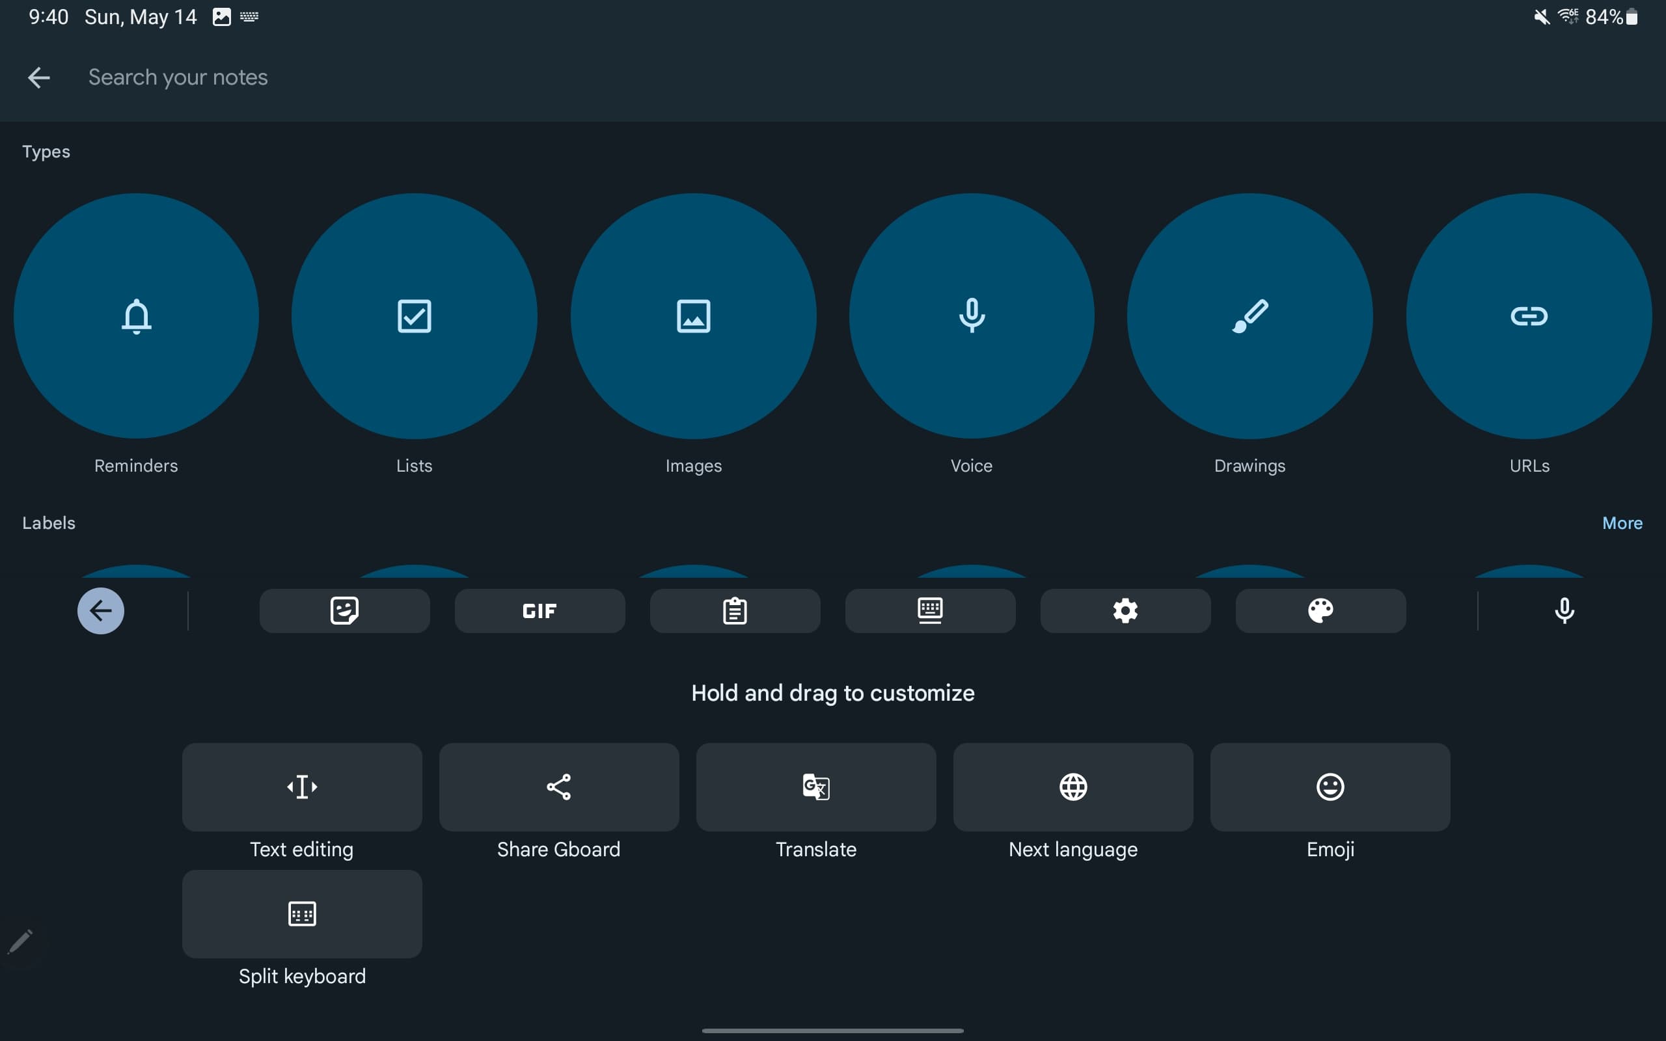The width and height of the screenshot is (1666, 1041).
Task: Open Gboard settings
Action: pyautogui.click(x=1125, y=611)
